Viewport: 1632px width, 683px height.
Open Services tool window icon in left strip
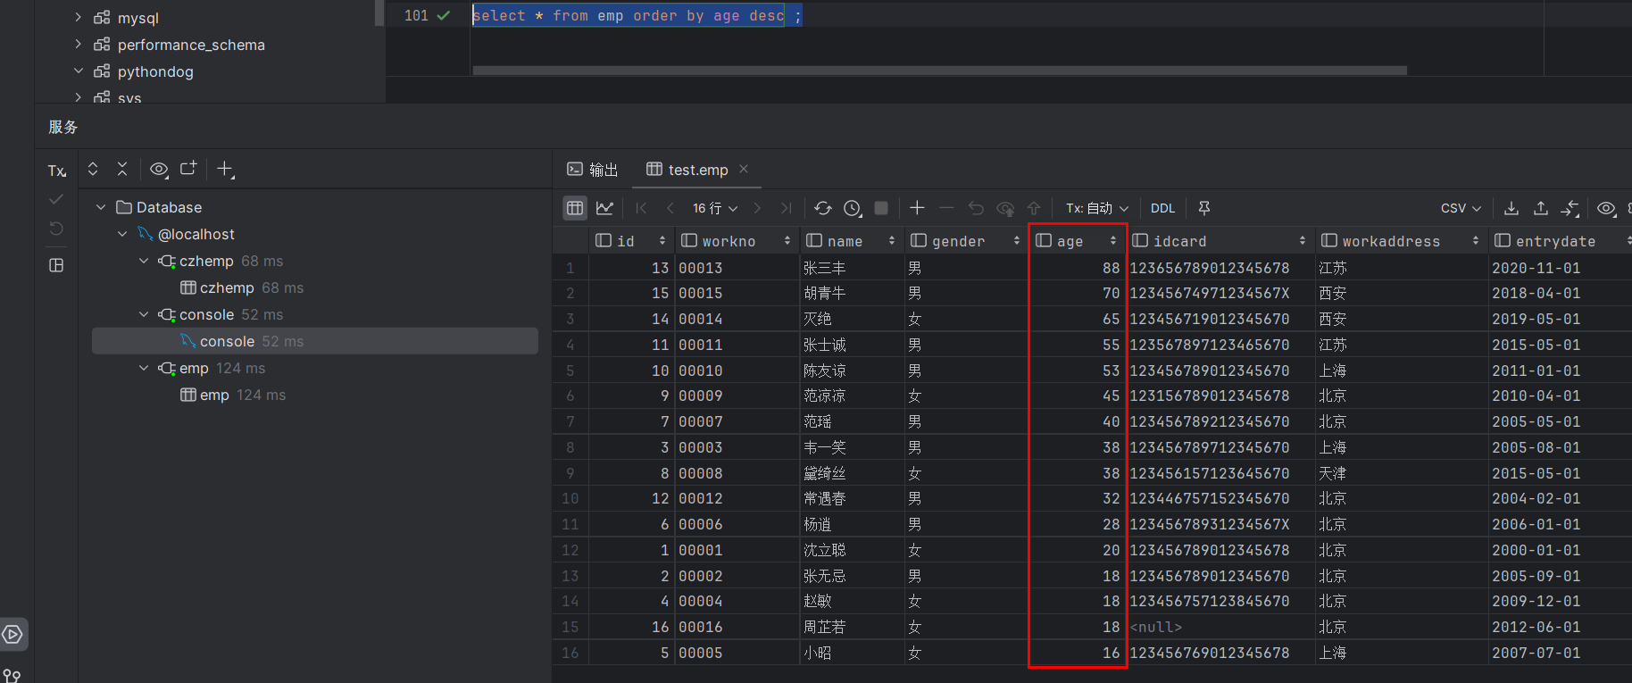coord(12,635)
